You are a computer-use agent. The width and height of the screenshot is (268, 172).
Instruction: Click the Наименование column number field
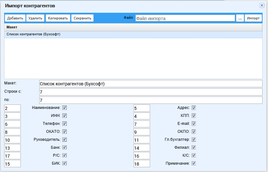12,108
